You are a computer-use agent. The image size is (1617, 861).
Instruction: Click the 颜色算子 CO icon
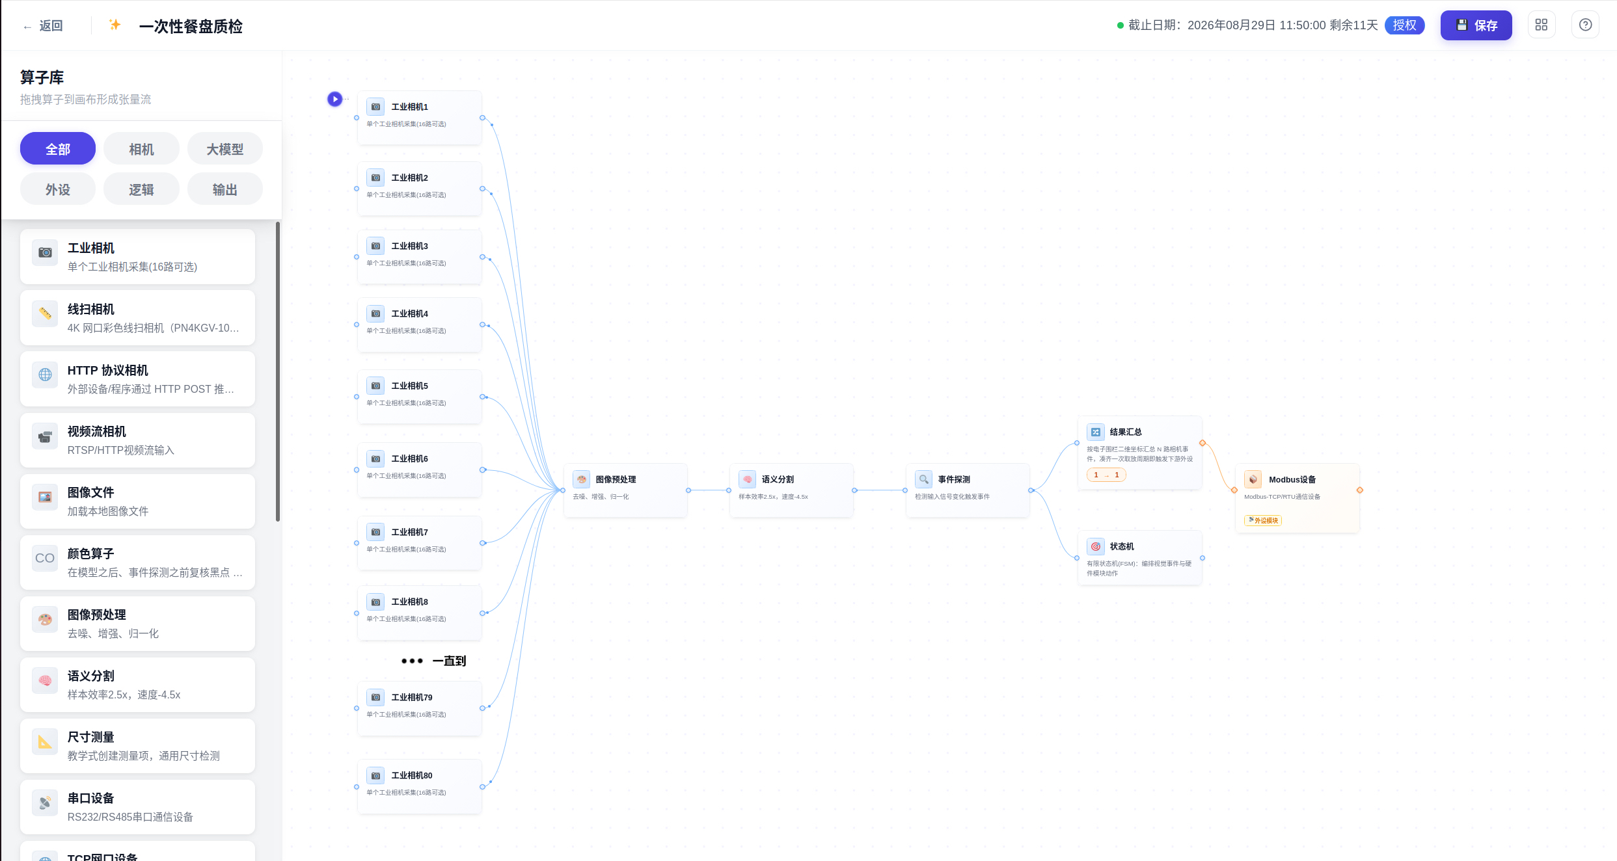[45, 559]
